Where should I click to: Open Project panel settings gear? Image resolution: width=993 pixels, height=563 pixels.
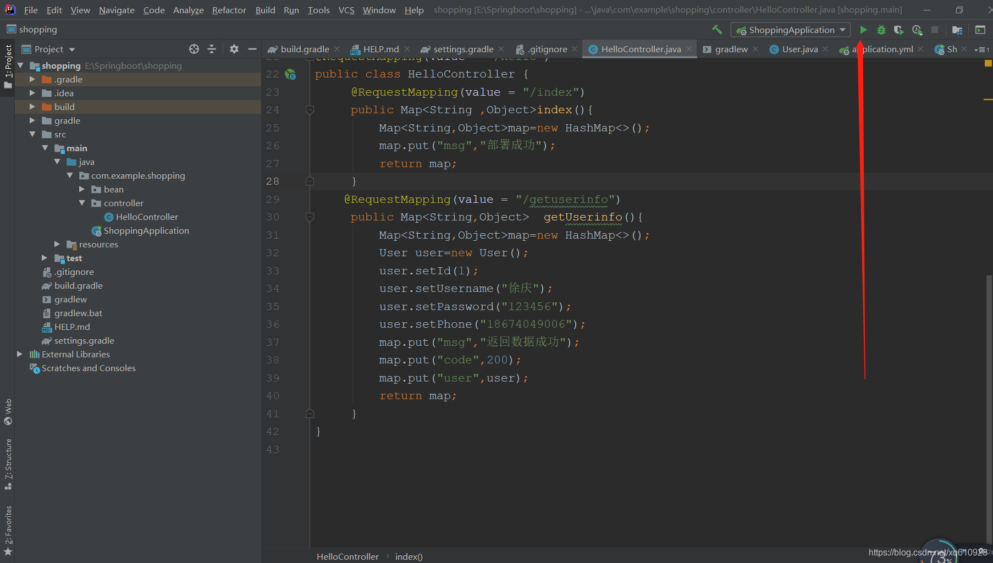tap(234, 49)
